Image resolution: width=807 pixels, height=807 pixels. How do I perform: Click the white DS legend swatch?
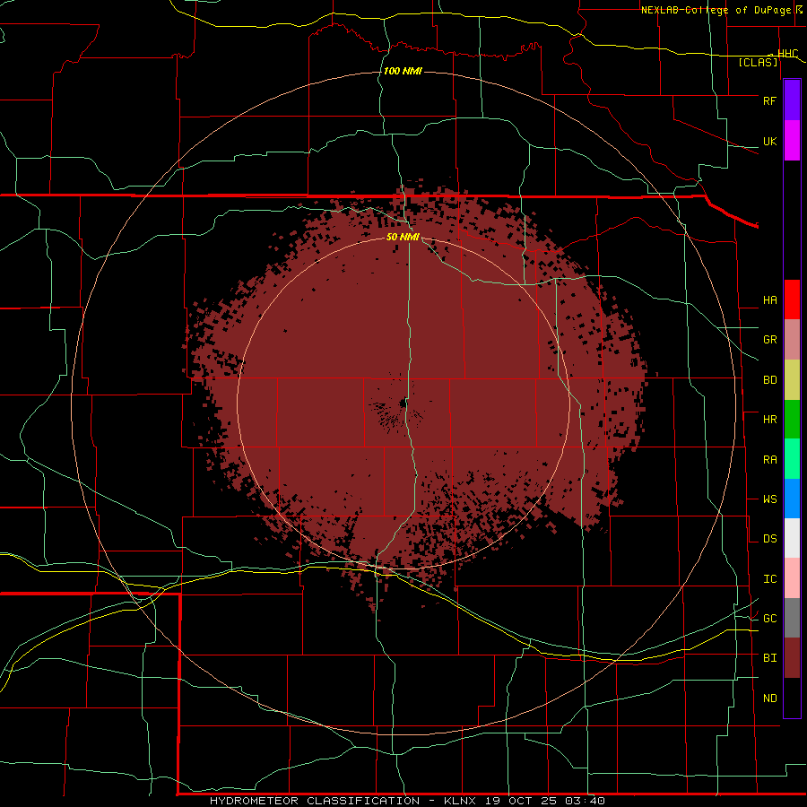[792, 538]
